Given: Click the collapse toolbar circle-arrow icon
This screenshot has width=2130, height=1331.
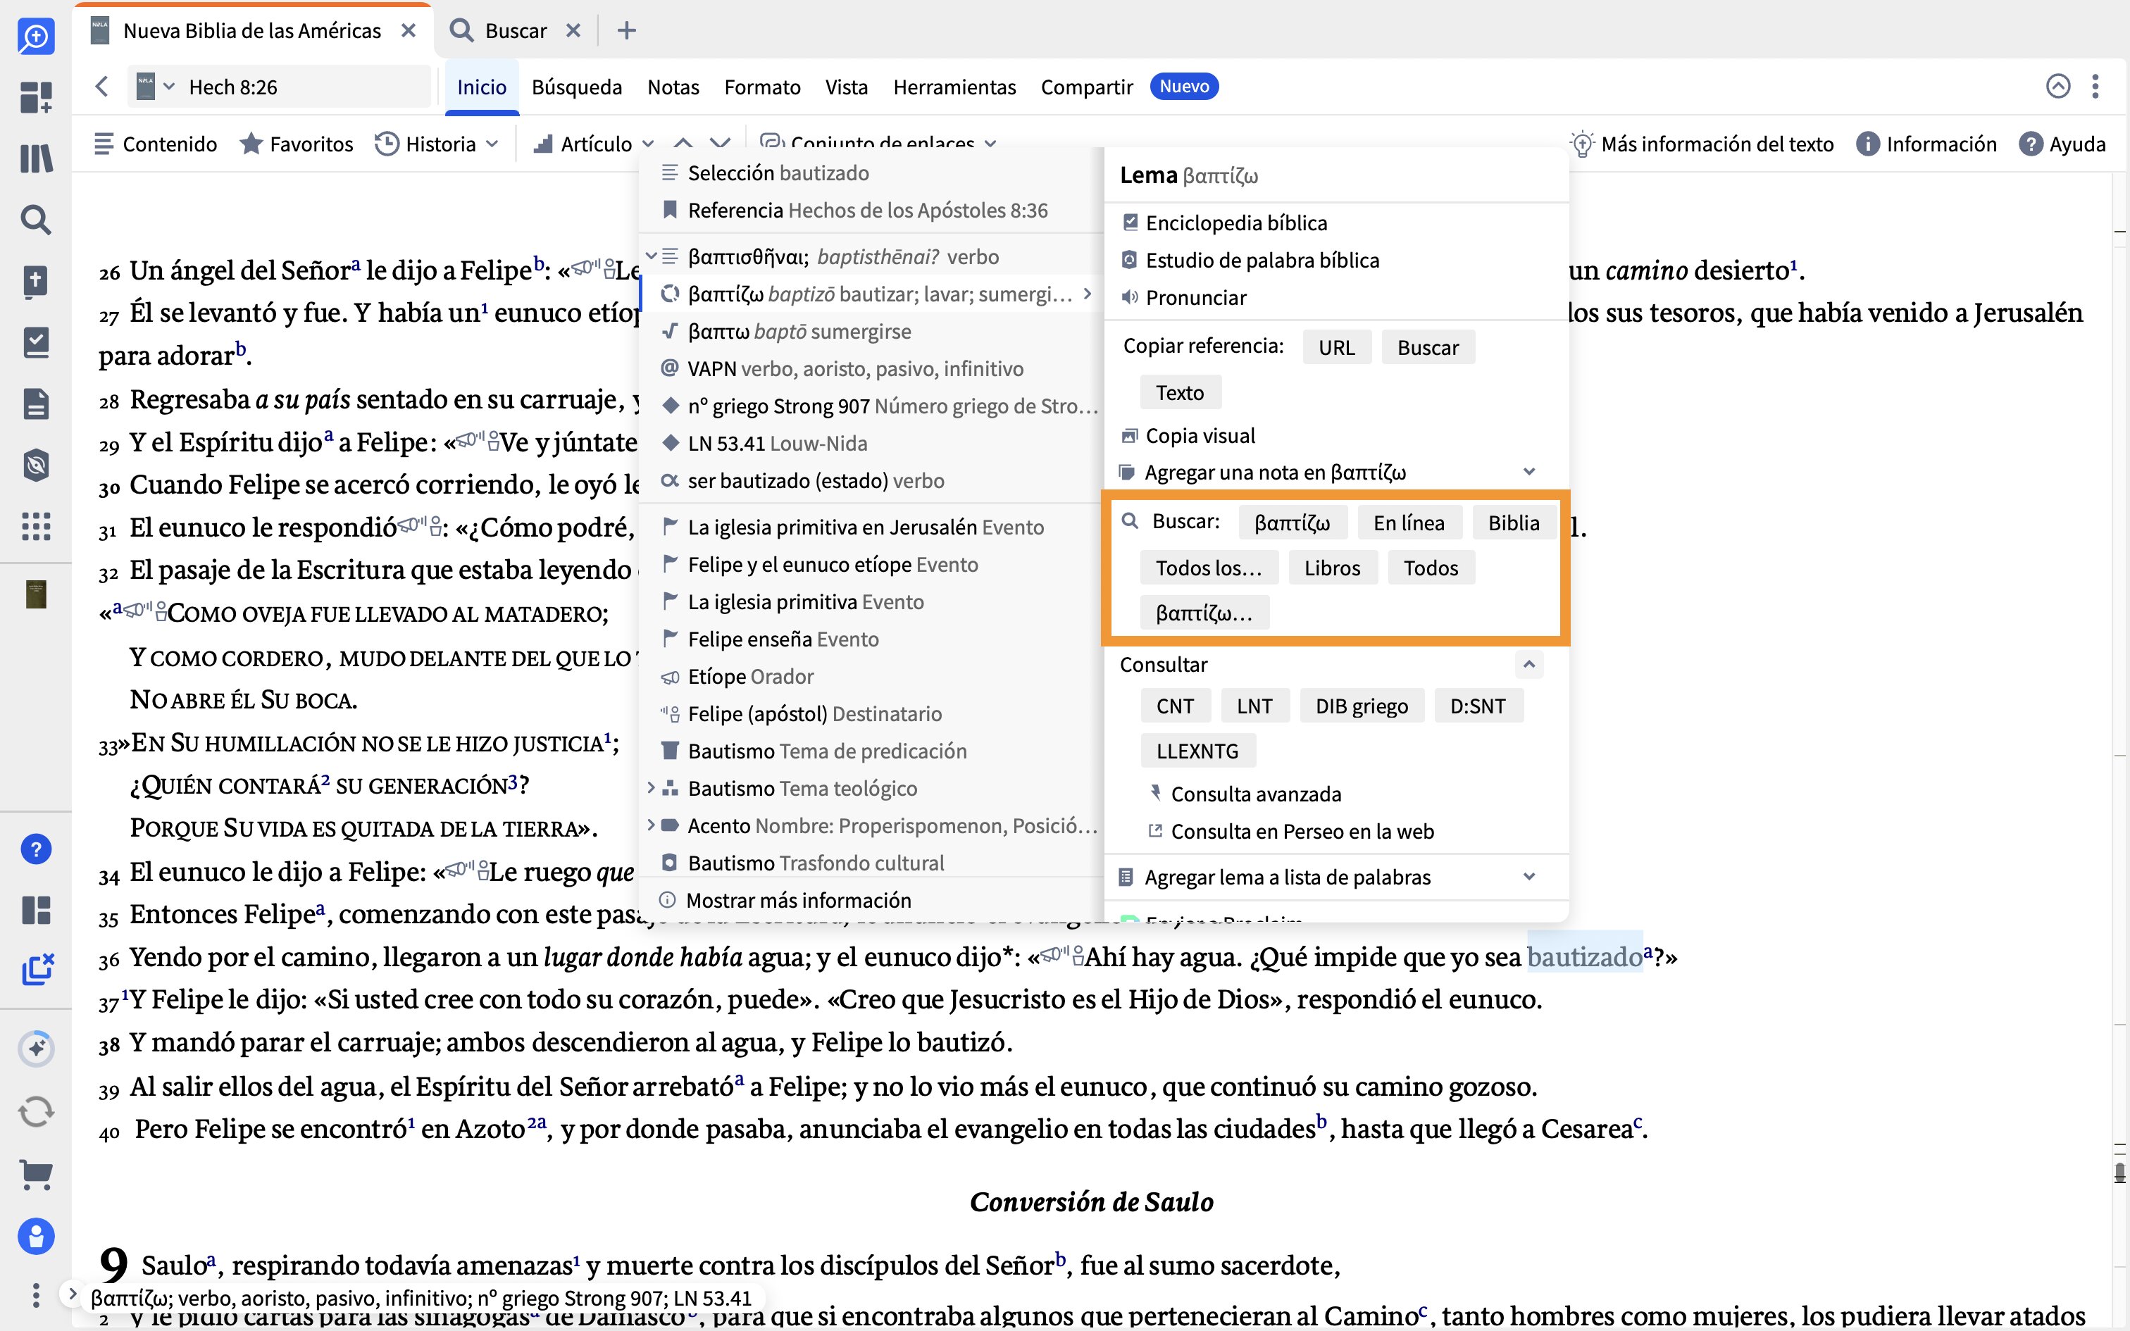Looking at the screenshot, I should pos(2058,86).
